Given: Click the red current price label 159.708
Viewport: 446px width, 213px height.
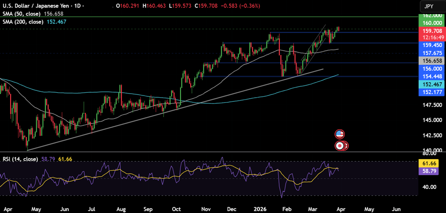Looking at the screenshot, I should click(x=431, y=31).
